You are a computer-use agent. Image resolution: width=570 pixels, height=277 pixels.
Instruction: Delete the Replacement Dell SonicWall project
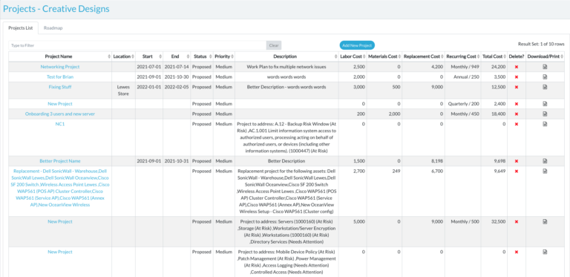click(517, 171)
